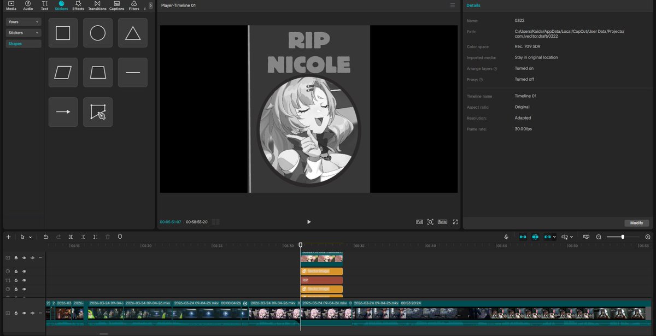Viewport: 656px width, 336px height.
Task: Open the player zoom magnifier
Action: coord(431,222)
